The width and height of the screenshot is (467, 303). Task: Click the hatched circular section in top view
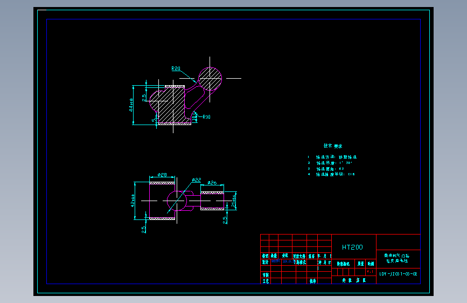(210, 78)
